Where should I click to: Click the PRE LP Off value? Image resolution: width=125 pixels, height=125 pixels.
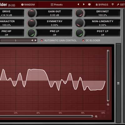click(55, 35)
